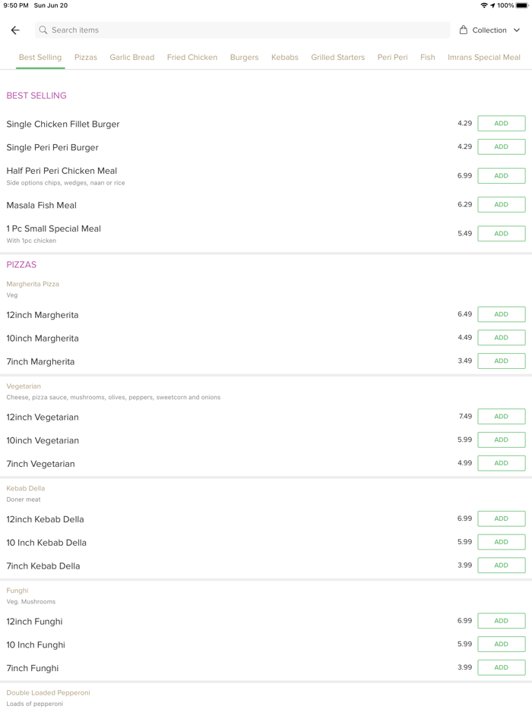The height and width of the screenshot is (709, 532).
Task: Tap the shopping bag icon
Action: 464,30
